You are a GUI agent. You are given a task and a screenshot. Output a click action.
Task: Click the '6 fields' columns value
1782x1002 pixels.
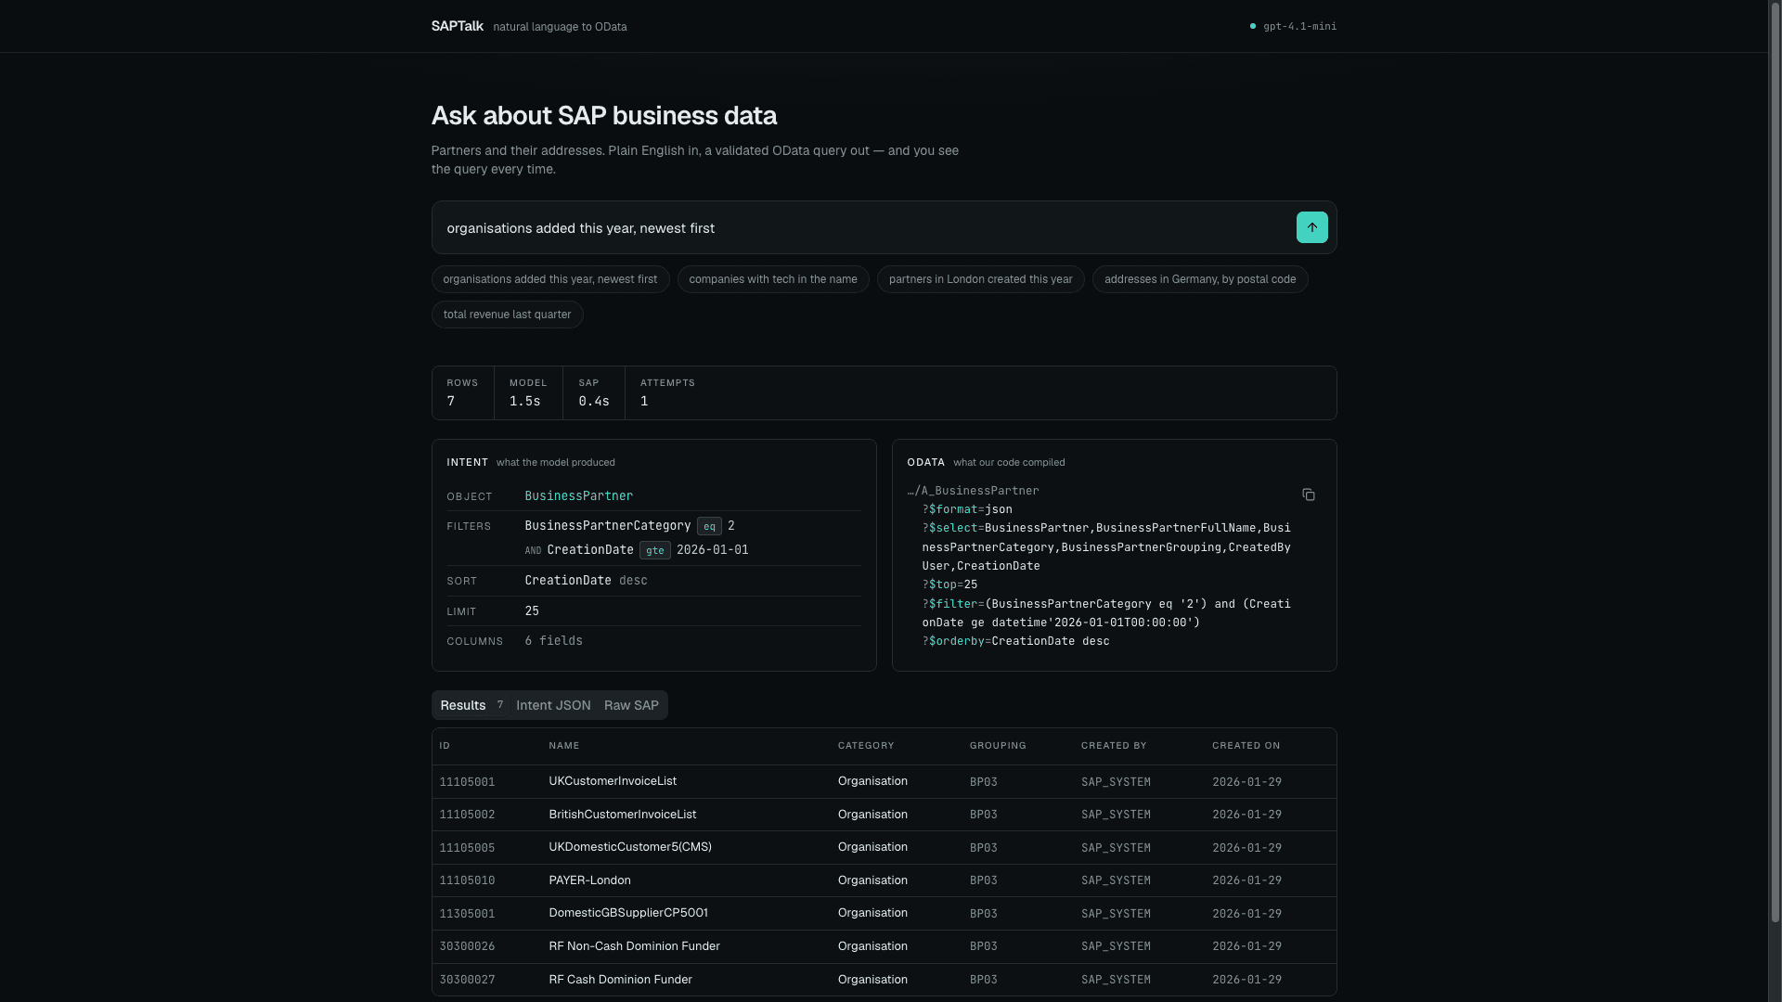pyautogui.click(x=553, y=641)
